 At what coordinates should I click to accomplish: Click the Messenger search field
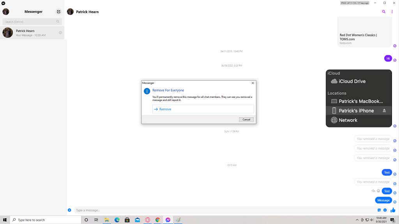coord(31,22)
